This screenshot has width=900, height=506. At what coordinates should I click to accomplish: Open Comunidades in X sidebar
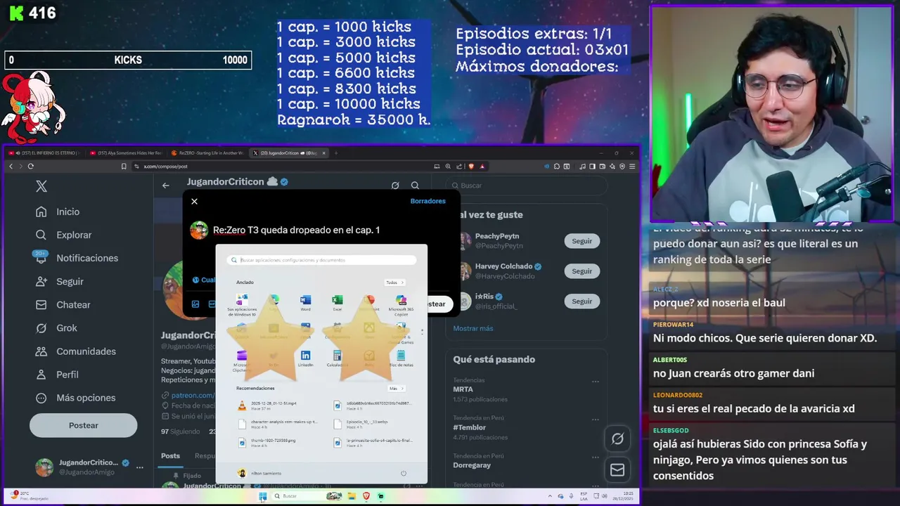pyautogui.click(x=77, y=351)
